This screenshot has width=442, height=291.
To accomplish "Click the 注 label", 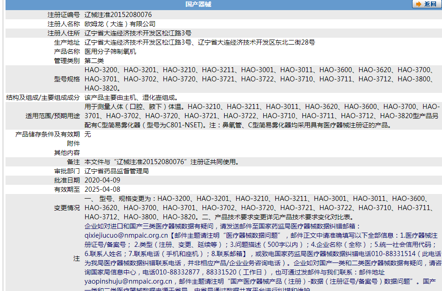I will 77,259.
